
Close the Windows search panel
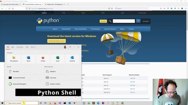(x=78, y=47)
